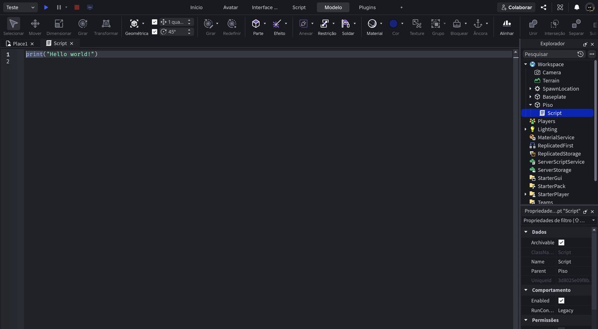Open the Explorador more options button
Image resolution: width=598 pixels, height=329 pixels.
click(x=592, y=54)
